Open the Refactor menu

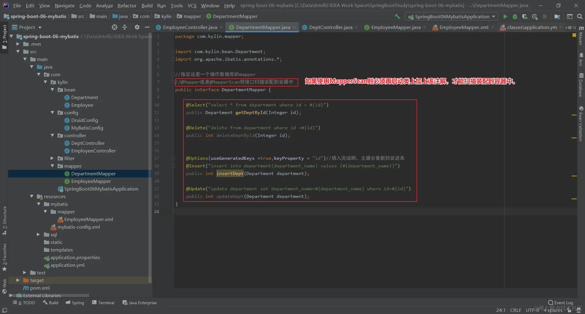[127, 5]
